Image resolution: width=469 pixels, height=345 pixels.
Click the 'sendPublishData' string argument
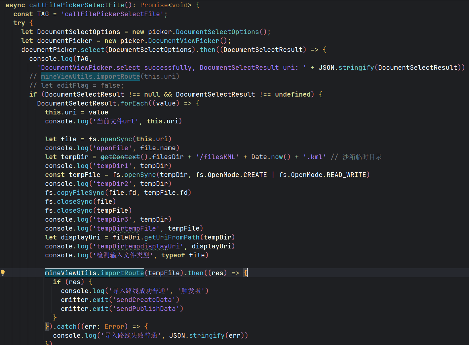click(x=146, y=309)
